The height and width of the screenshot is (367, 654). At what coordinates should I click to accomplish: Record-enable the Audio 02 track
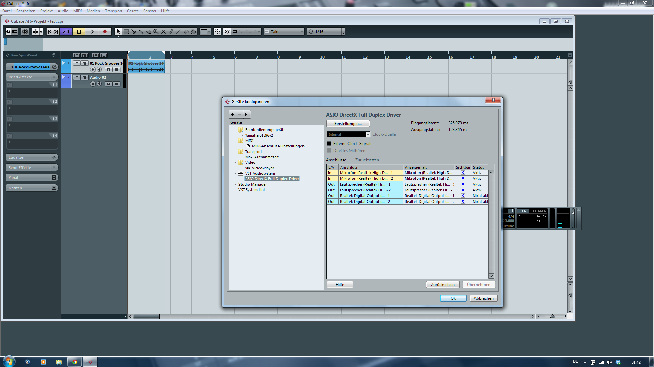tap(93, 84)
